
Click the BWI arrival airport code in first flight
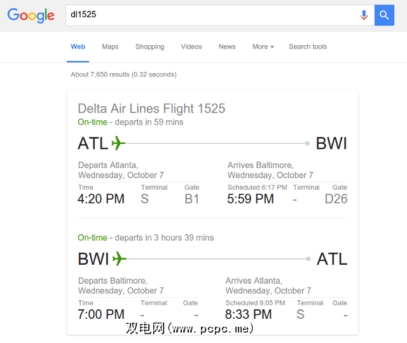point(331,143)
